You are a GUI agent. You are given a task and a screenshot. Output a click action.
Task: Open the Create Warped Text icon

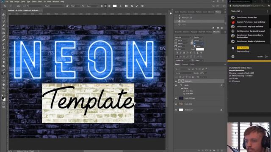point(120,6)
